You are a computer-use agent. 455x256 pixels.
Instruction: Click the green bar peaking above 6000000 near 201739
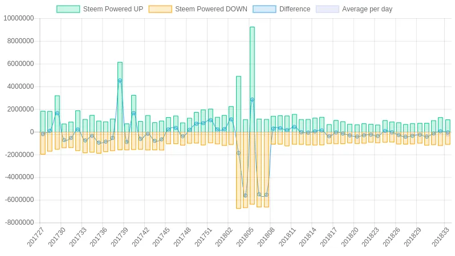point(120,97)
